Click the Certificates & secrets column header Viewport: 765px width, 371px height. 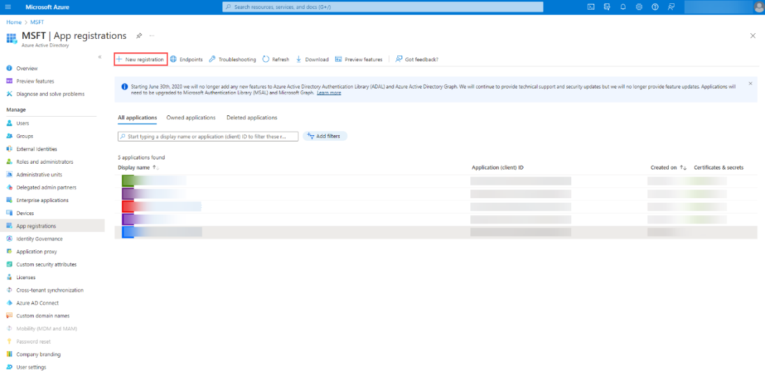pyautogui.click(x=718, y=168)
